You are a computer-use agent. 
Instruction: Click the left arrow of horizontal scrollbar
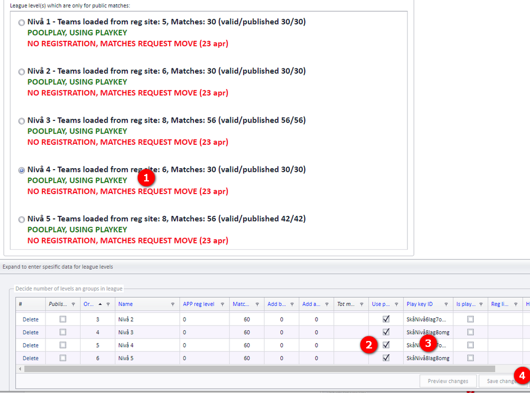[x=20, y=369]
